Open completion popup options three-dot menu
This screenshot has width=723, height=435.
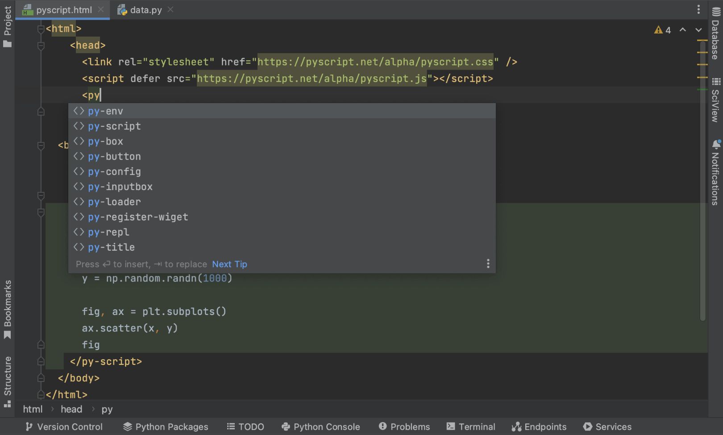point(488,264)
